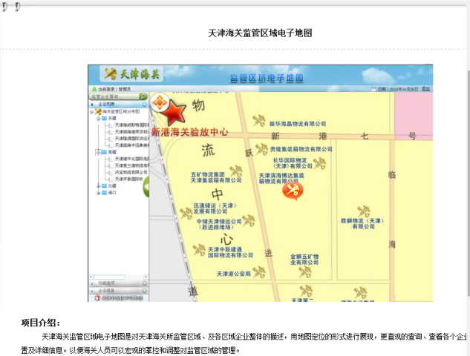Click the customs key icon beside 海关监管区域分布图

click(98, 112)
